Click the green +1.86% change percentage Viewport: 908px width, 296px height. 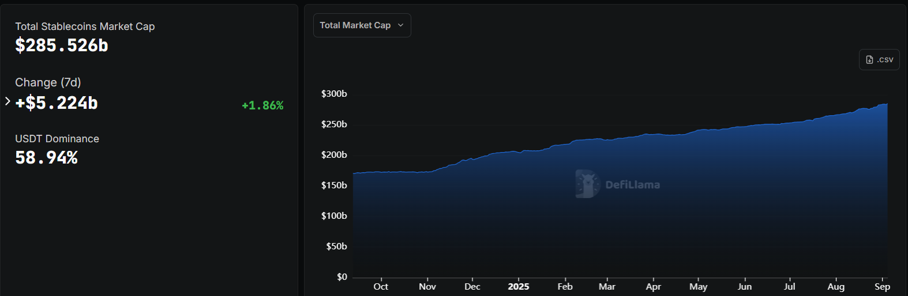click(x=262, y=105)
